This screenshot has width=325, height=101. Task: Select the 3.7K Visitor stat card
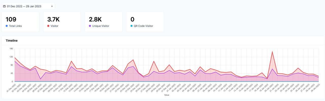click(x=62, y=22)
